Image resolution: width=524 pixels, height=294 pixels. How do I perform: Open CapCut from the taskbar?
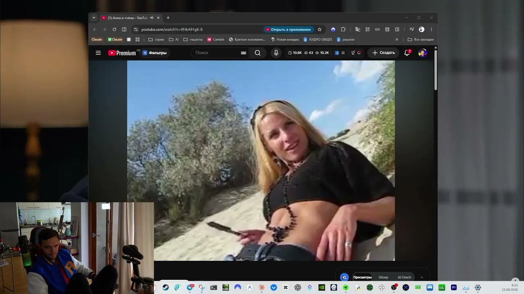286,287
